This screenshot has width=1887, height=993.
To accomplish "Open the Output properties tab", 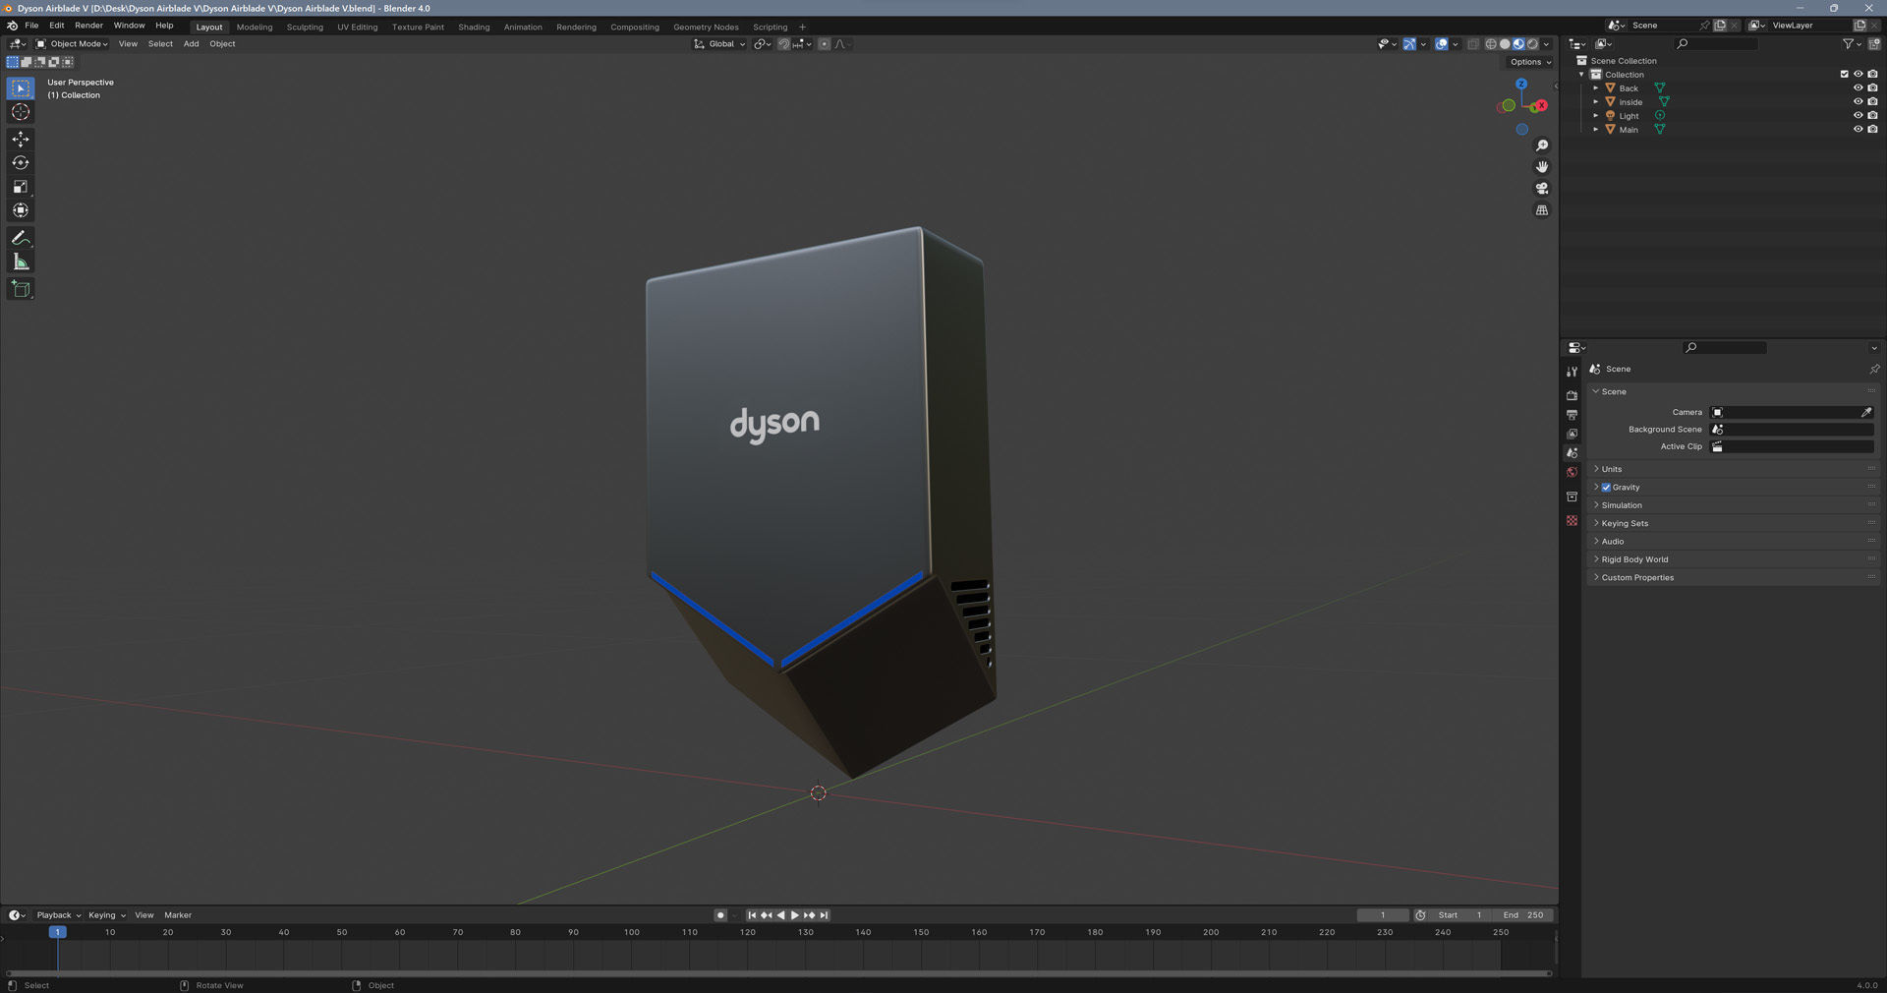I will pyautogui.click(x=1572, y=415).
